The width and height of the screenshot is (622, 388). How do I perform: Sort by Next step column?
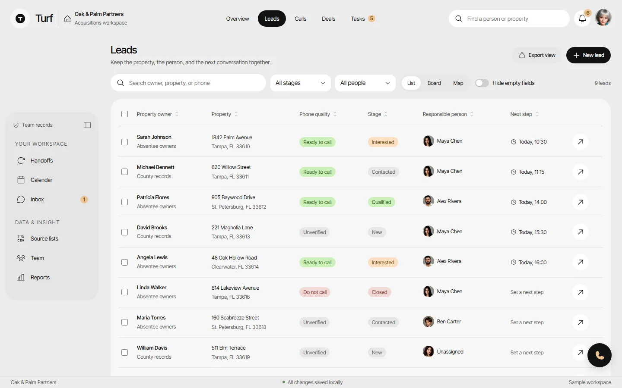click(x=524, y=114)
